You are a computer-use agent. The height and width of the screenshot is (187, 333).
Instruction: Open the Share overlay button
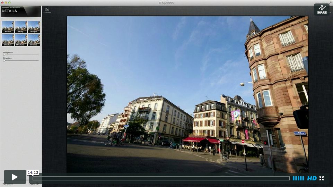coord(322,9)
